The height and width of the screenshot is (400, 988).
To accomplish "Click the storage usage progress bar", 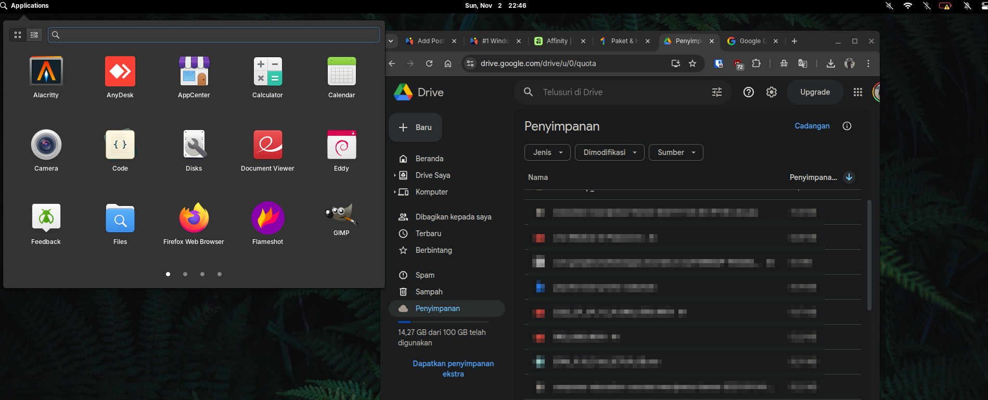I will [x=443, y=322].
